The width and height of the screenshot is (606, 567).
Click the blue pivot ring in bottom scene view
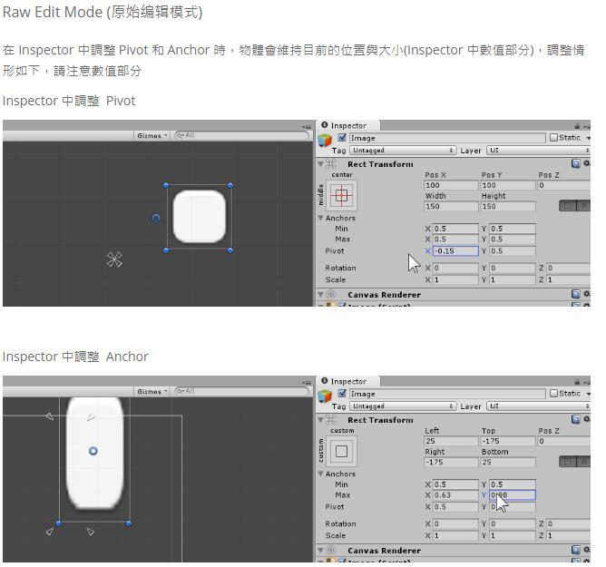coord(93,451)
